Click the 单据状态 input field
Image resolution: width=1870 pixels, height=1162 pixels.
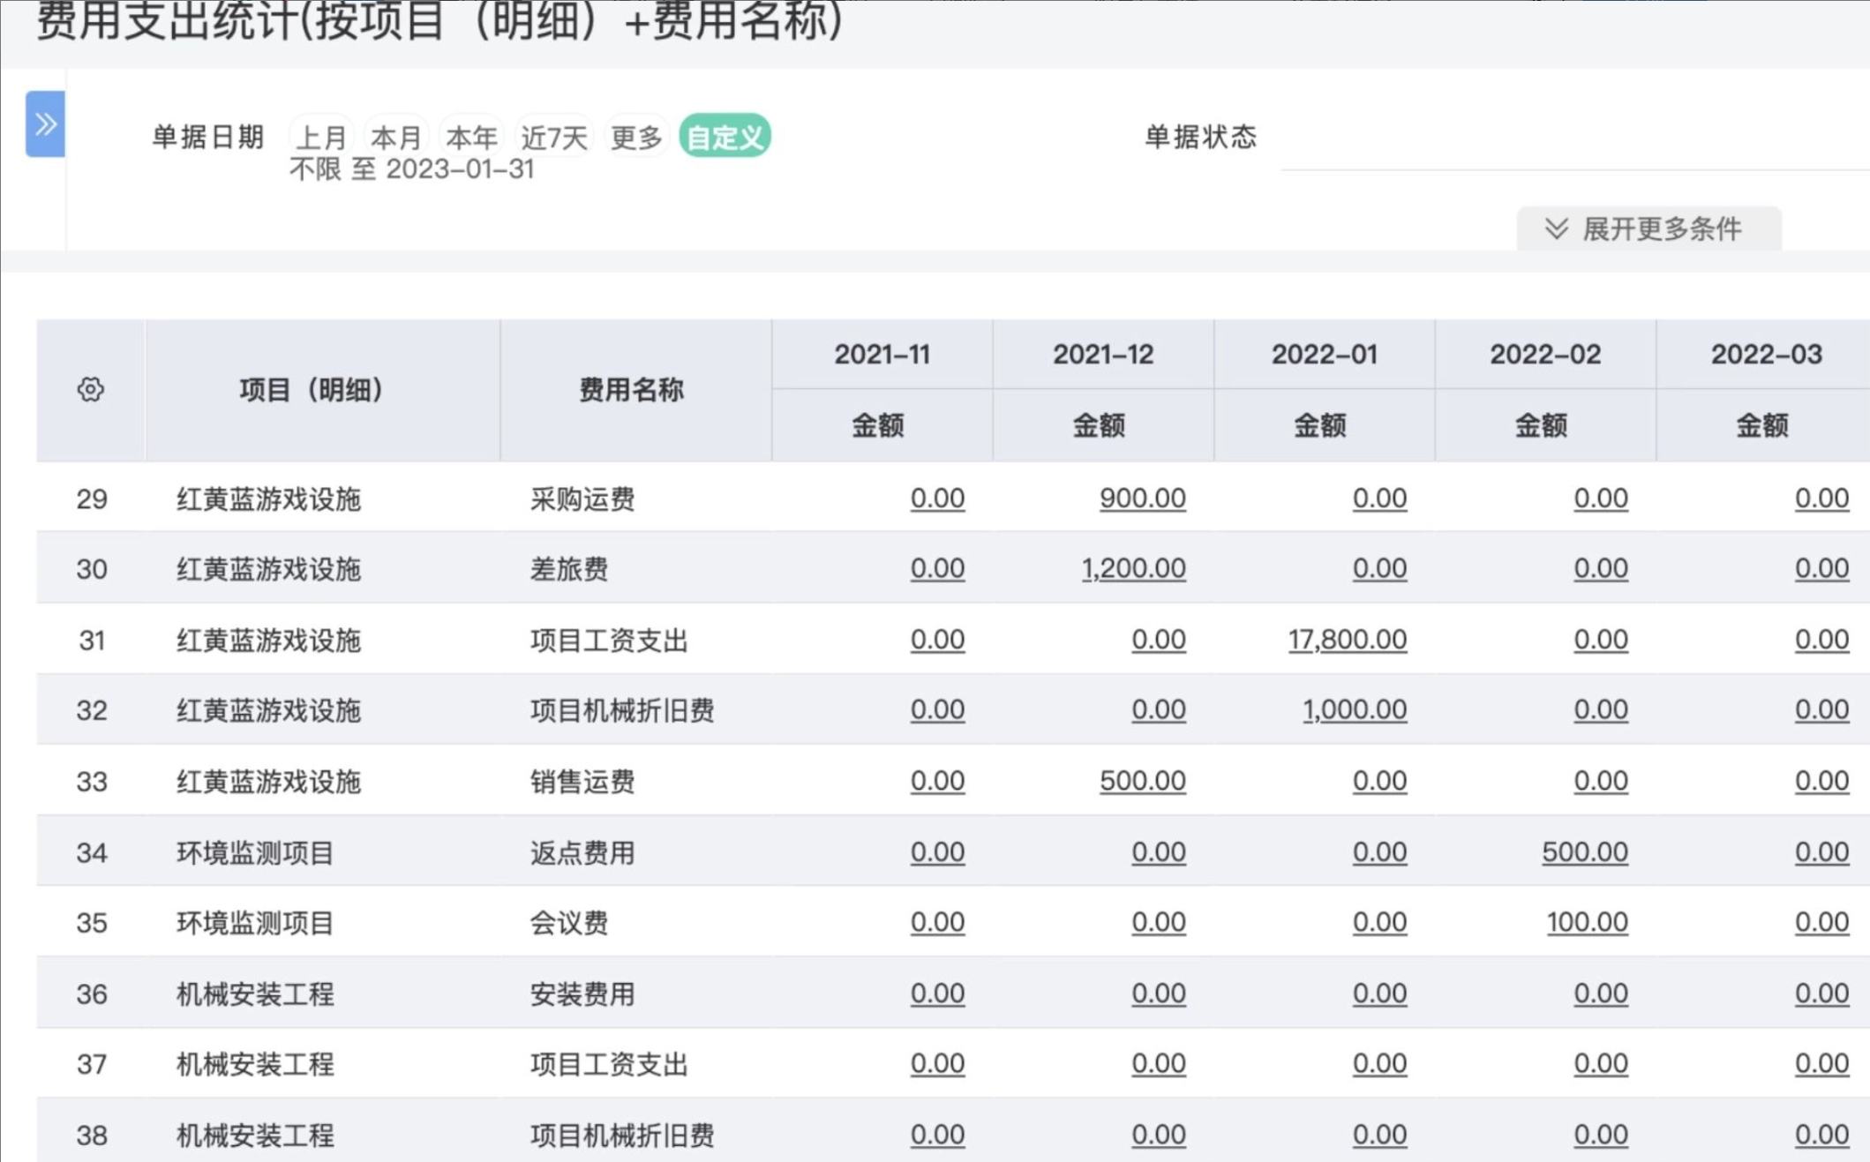(x=1571, y=141)
